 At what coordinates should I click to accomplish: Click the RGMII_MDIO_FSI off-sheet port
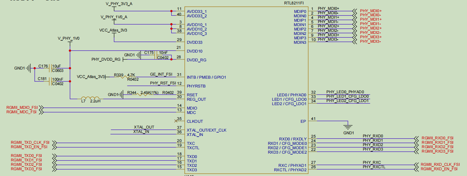click(x=25, y=107)
